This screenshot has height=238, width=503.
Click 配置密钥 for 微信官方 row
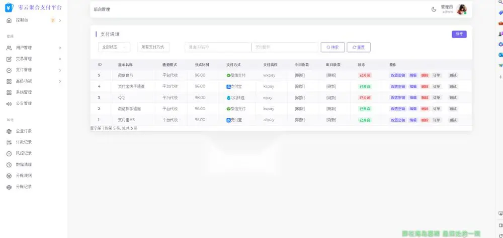point(398,75)
